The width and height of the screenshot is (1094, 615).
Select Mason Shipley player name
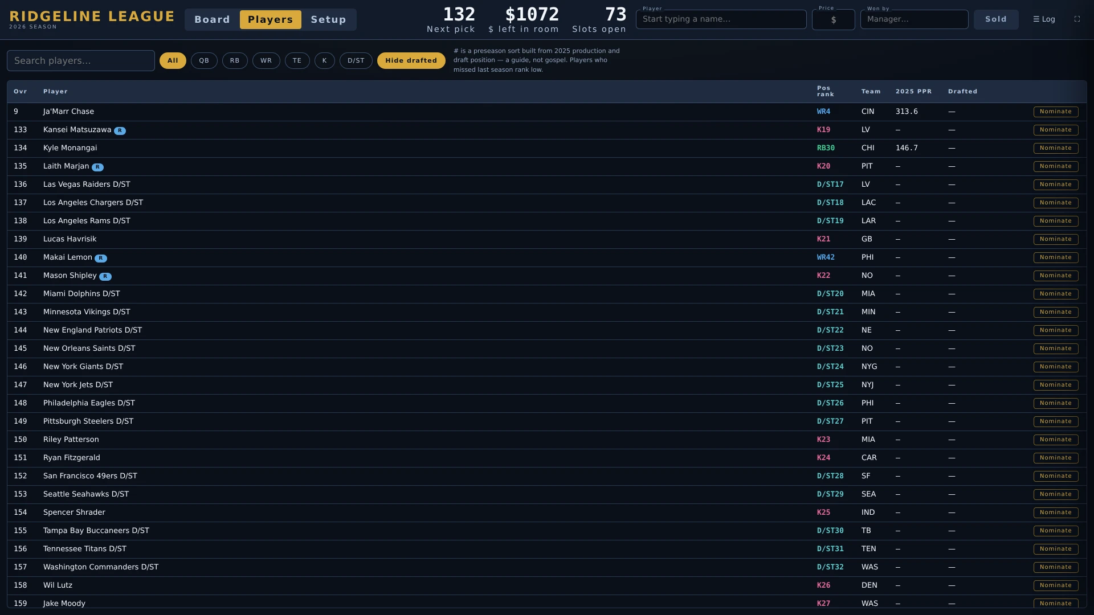click(70, 276)
